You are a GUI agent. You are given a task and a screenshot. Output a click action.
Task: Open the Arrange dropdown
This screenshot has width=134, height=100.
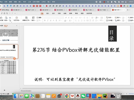click(x=118, y=21)
